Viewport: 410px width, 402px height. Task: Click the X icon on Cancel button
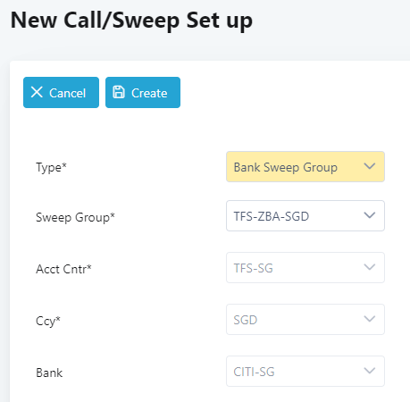click(x=37, y=92)
